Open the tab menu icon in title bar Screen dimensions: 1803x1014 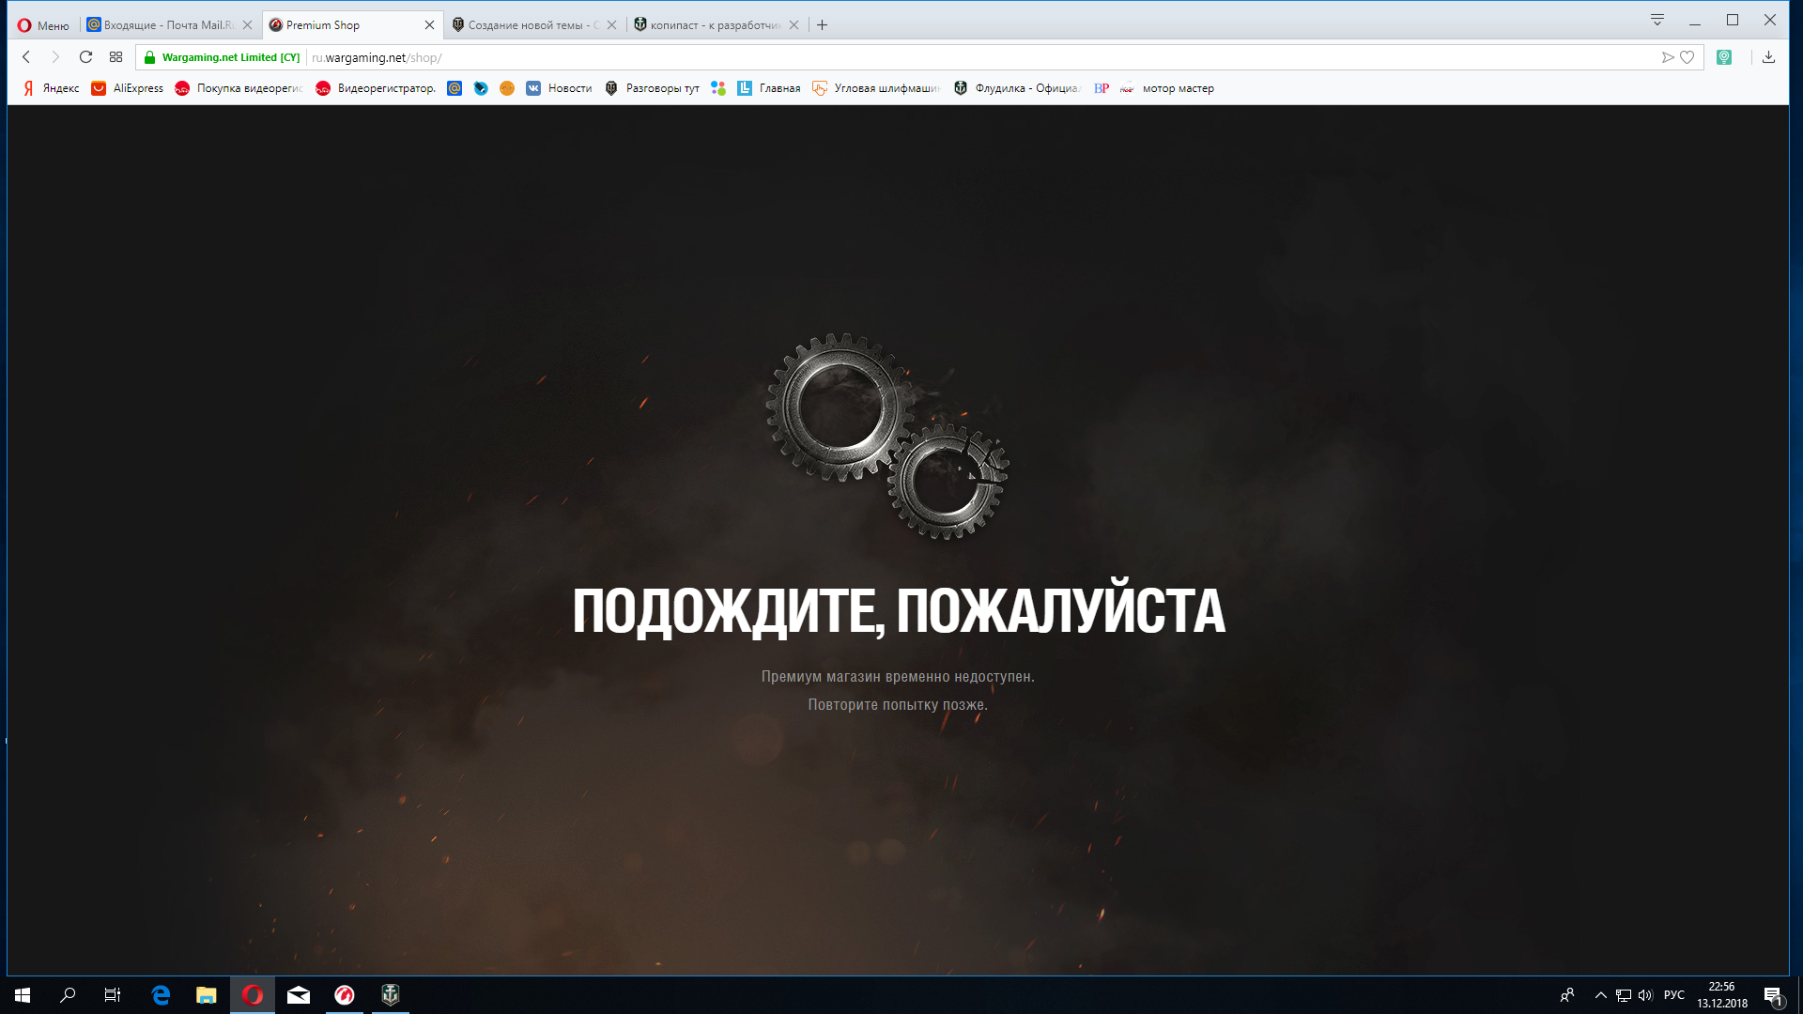point(1657,20)
